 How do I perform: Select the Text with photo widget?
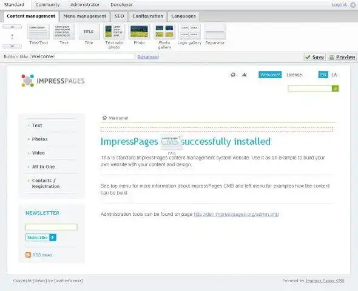tap(114, 32)
